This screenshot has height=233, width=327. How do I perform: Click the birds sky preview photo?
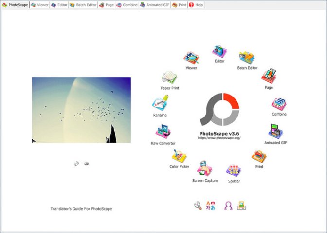pyautogui.click(x=81, y=110)
